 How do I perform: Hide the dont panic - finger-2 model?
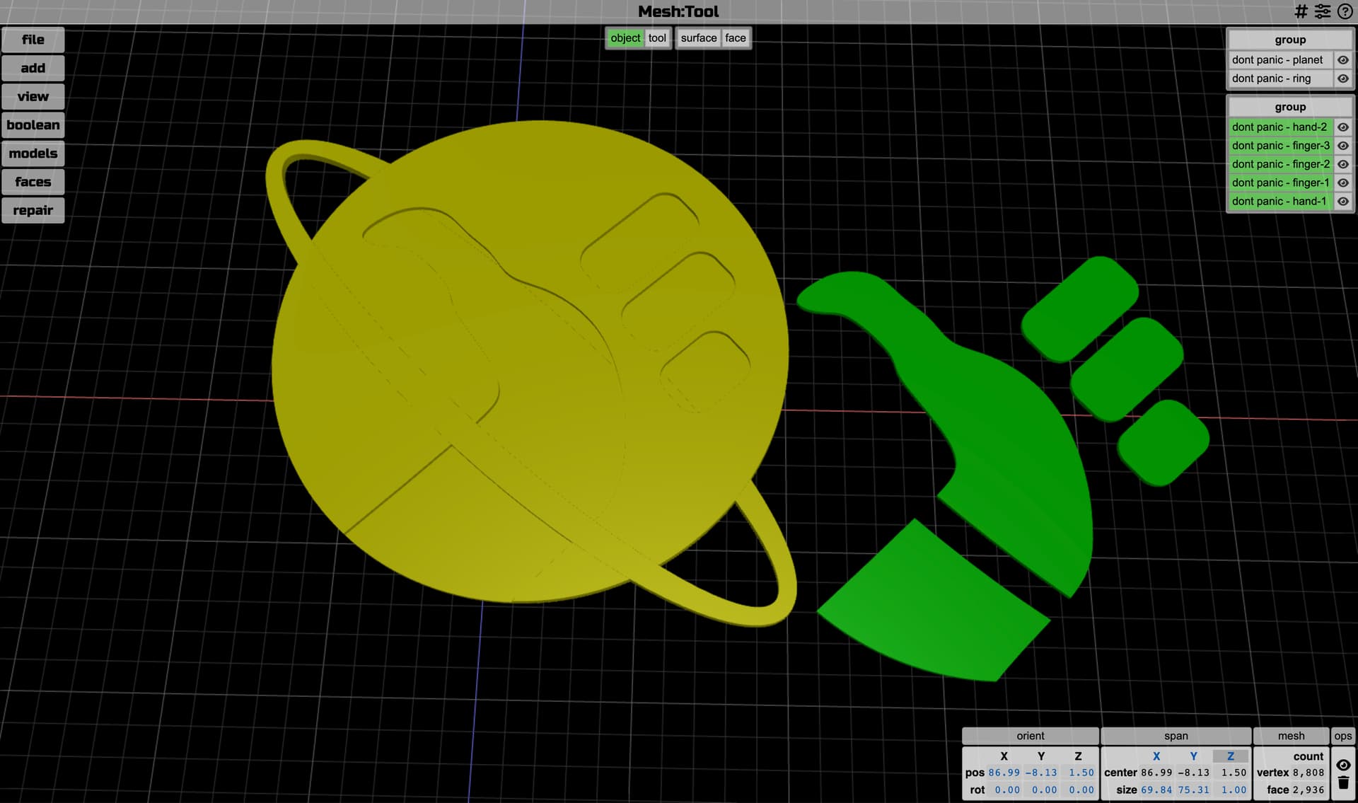pos(1342,164)
